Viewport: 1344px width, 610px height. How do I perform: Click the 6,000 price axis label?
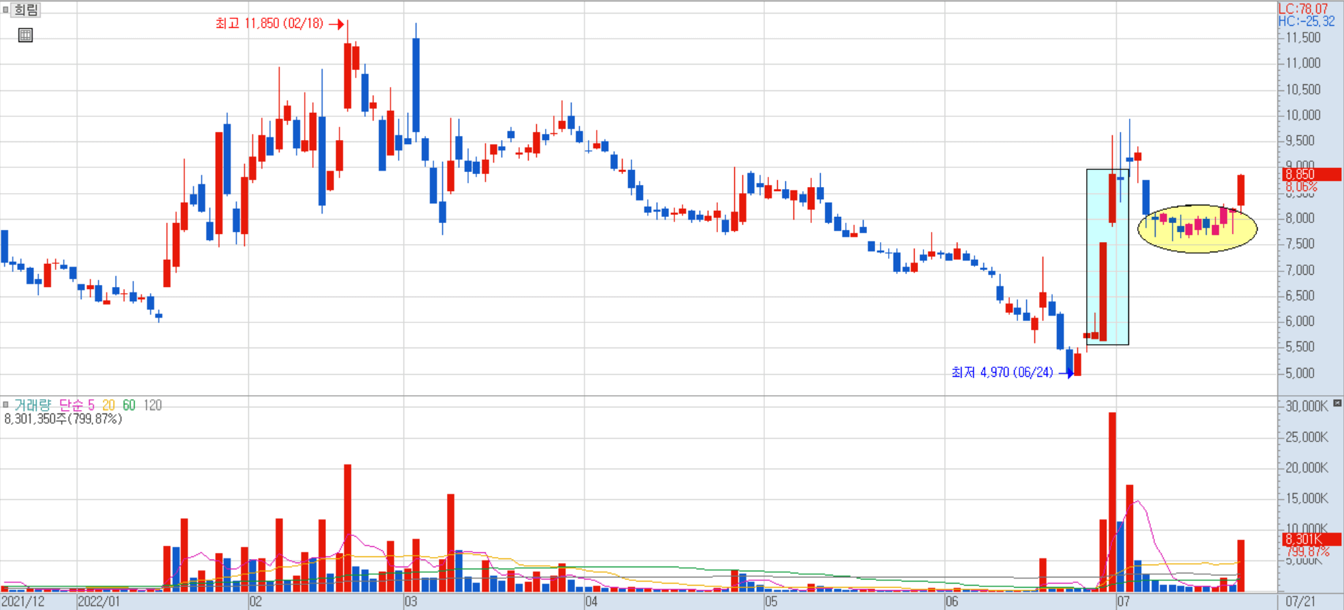pos(1300,321)
